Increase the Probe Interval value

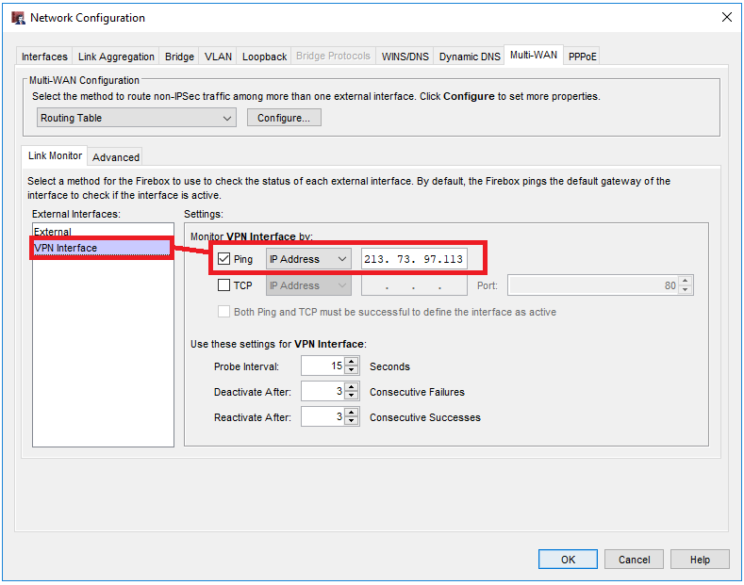352,362
